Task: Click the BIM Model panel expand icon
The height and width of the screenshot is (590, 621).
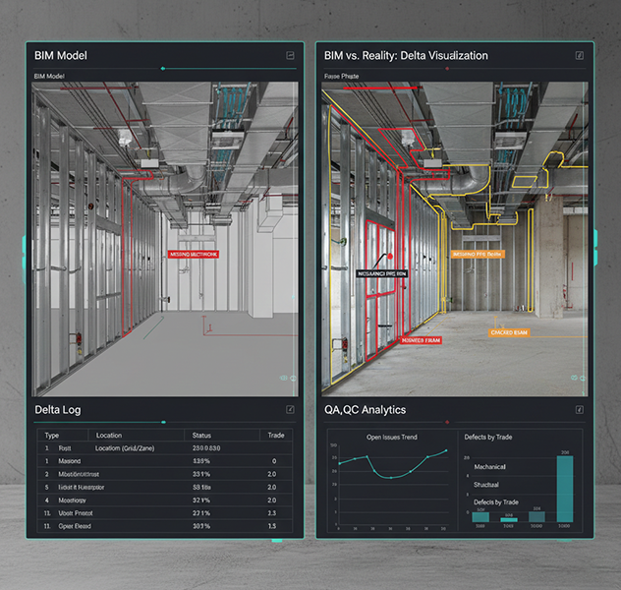Action: click(290, 56)
